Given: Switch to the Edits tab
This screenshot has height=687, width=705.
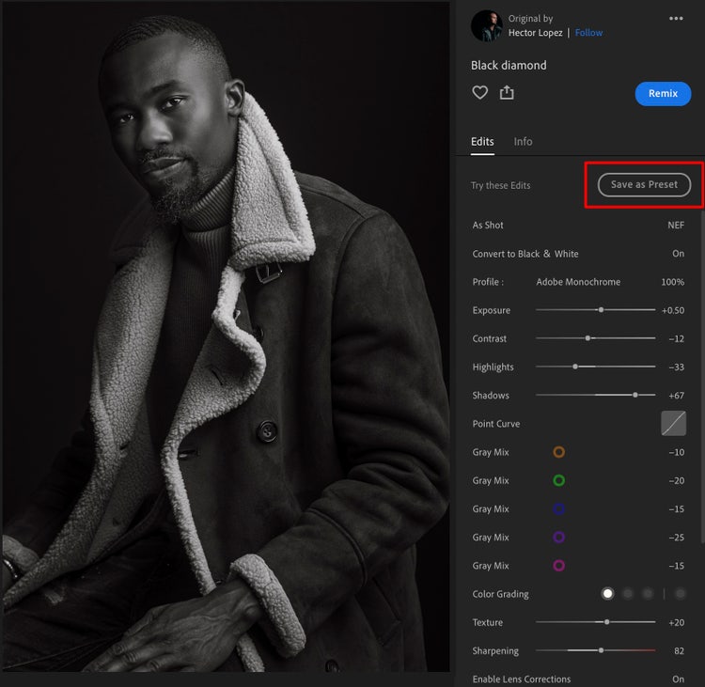Looking at the screenshot, I should [x=482, y=142].
